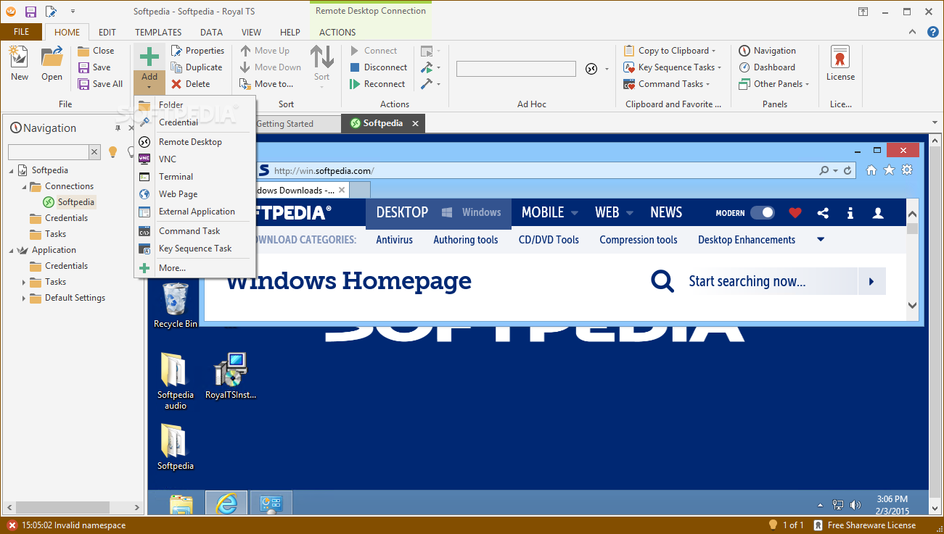Image resolution: width=944 pixels, height=534 pixels.
Task: Delete the selected object with red X
Action: click(190, 84)
